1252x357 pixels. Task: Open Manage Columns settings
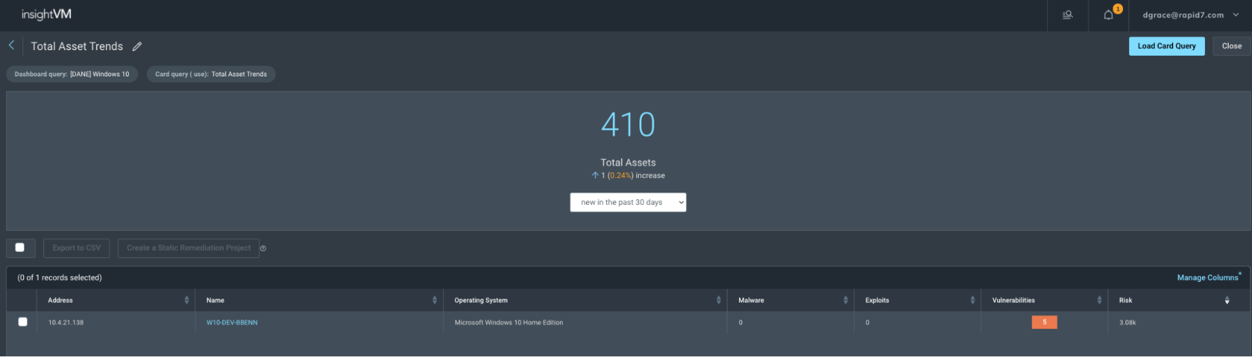[1207, 277]
